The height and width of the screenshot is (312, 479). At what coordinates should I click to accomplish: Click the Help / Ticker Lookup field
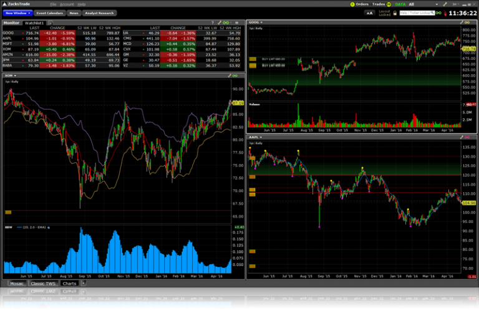417,13
